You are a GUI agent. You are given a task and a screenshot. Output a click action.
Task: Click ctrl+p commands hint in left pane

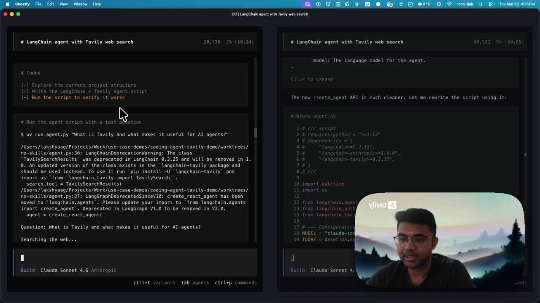coord(236,283)
